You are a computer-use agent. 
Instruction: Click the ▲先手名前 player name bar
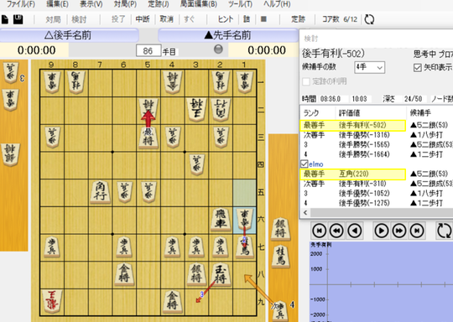tap(228, 35)
